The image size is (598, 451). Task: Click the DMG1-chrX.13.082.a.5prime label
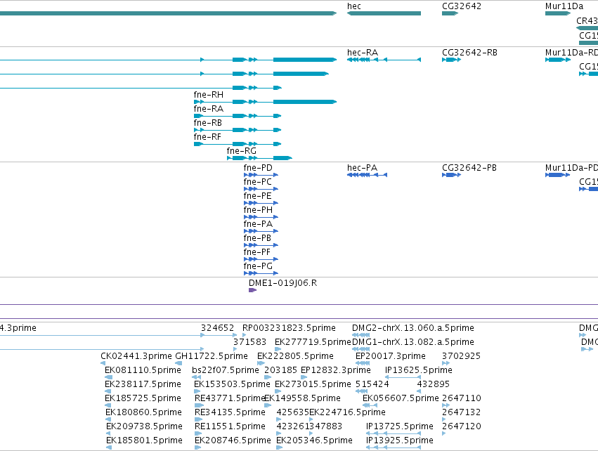coord(412,342)
